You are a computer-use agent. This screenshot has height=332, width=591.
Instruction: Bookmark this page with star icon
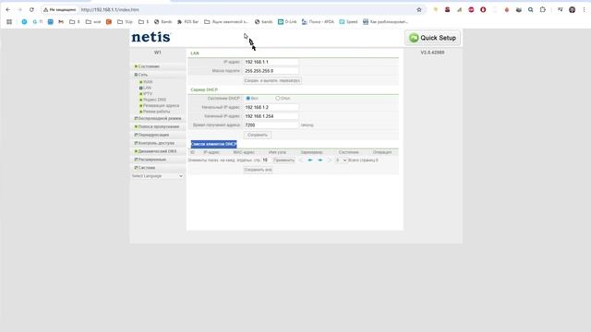click(x=419, y=10)
